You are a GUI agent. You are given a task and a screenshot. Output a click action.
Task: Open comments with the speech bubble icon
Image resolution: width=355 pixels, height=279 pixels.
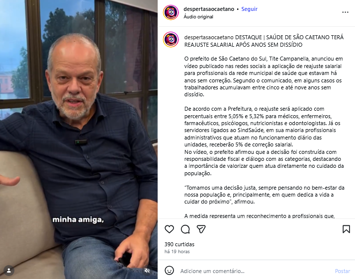(x=185, y=229)
